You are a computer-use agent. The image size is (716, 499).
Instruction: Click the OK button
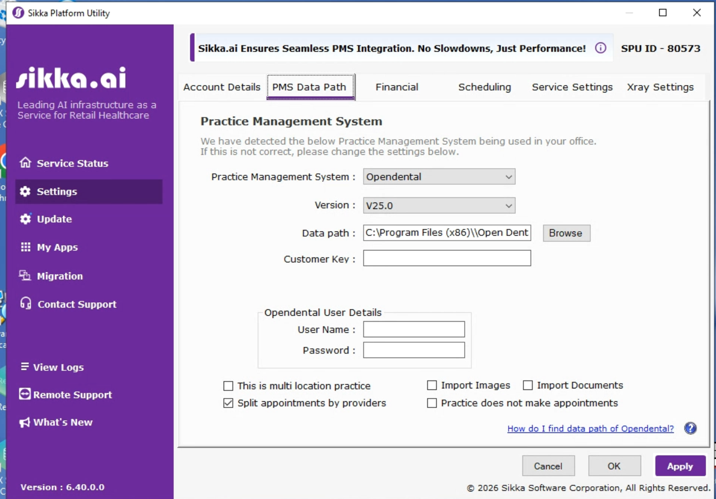[x=614, y=466]
